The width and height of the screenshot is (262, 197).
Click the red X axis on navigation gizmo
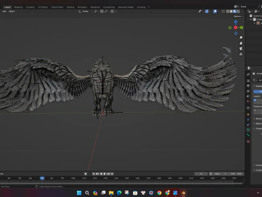point(236,27)
